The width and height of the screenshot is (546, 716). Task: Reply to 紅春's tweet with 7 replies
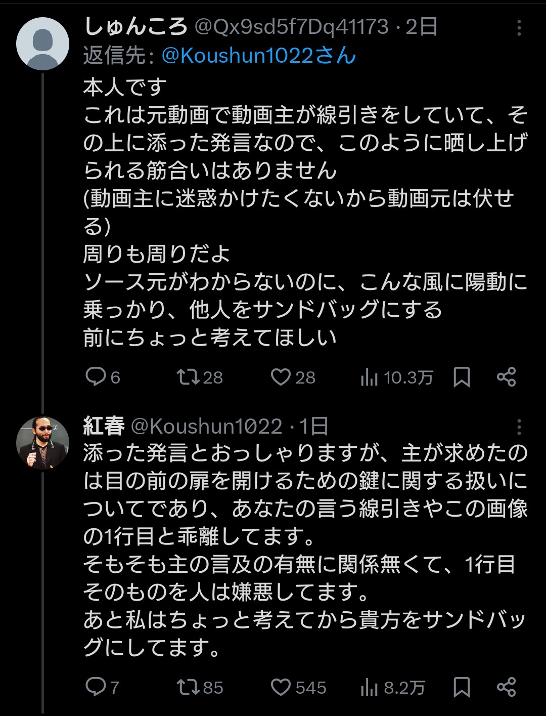(96, 687)
